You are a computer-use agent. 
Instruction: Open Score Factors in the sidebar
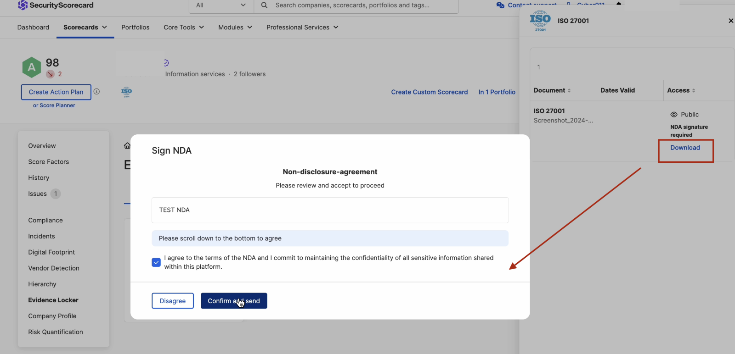(49, 162)
